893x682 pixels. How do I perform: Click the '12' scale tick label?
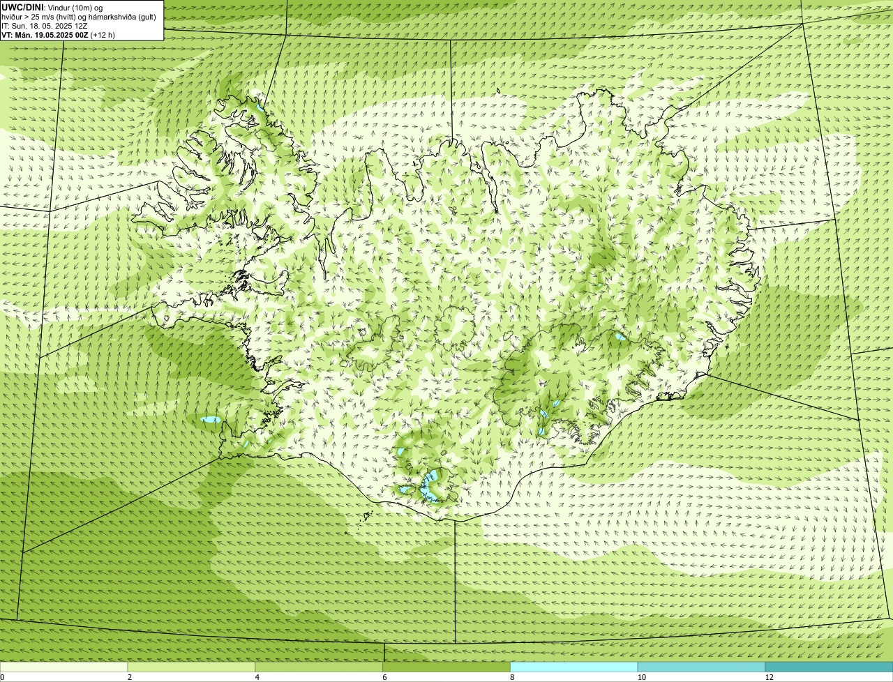[768, 677]
